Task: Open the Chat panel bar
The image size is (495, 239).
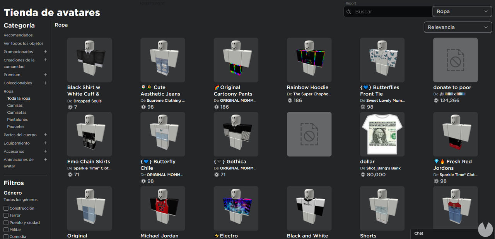Action: 444,233
